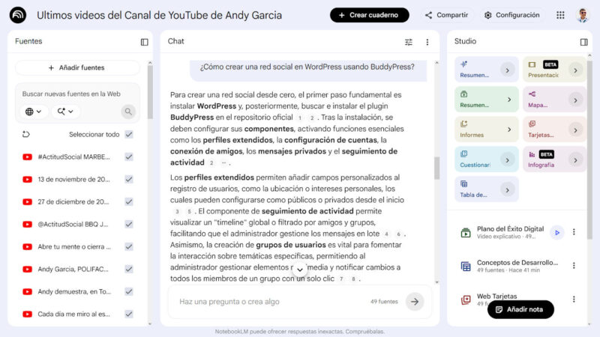Collapse the Fuentes panel icon

(x=144, y=42)
